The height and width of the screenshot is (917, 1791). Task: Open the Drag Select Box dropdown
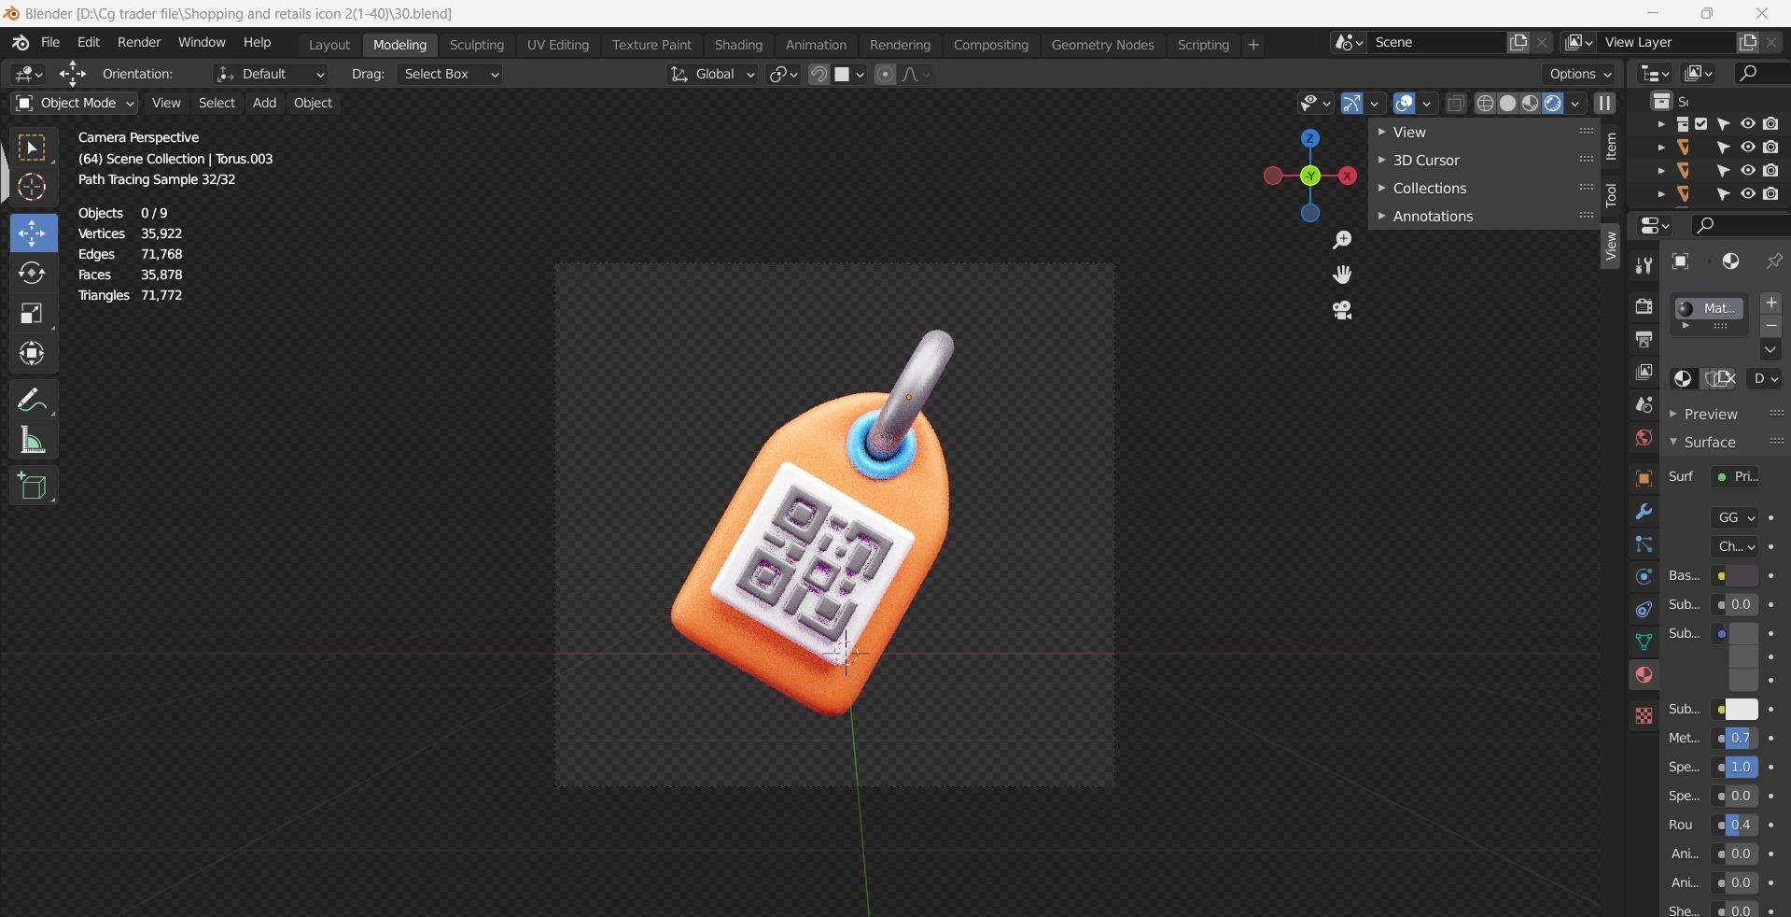449,75
